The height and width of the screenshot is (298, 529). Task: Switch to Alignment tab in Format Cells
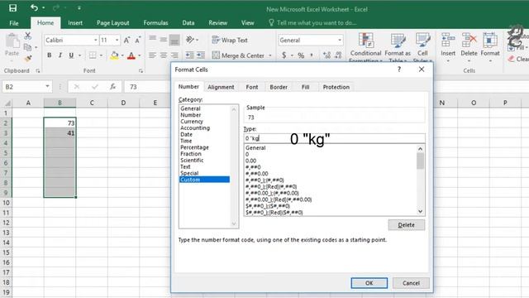click(x=221, y=87)
